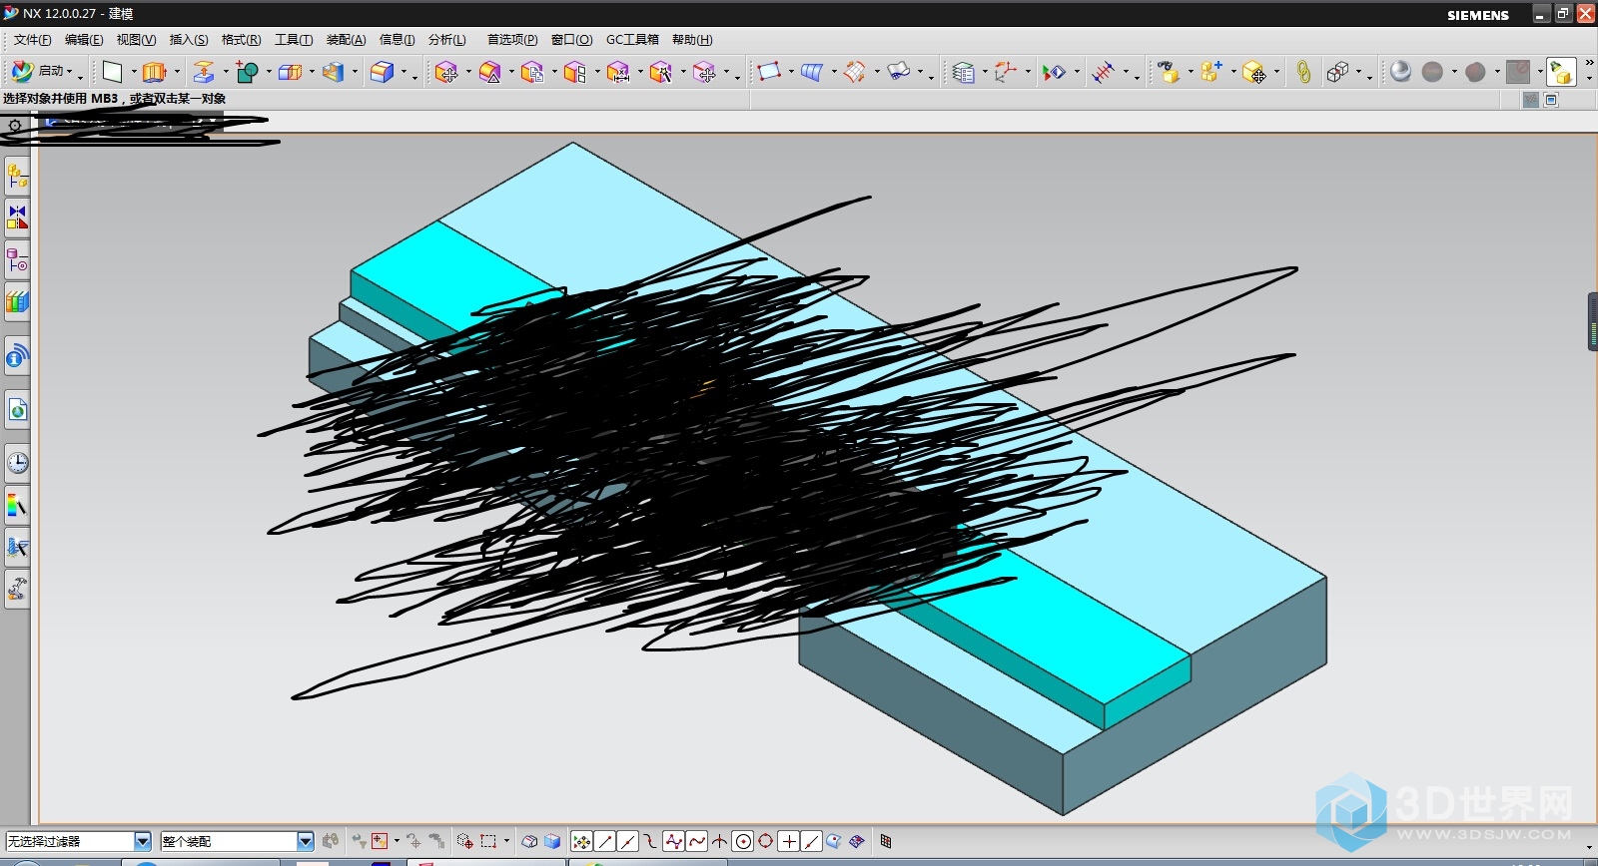Viewport: 1598px width, 866px height.
Task: Expand arrow next to Unite icon
Action: tap(269, 72)
